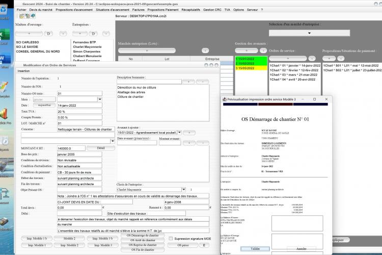Open the Mois dropdown arrow
This screenshot has height=255, width=382.
(x=100, y=99)
